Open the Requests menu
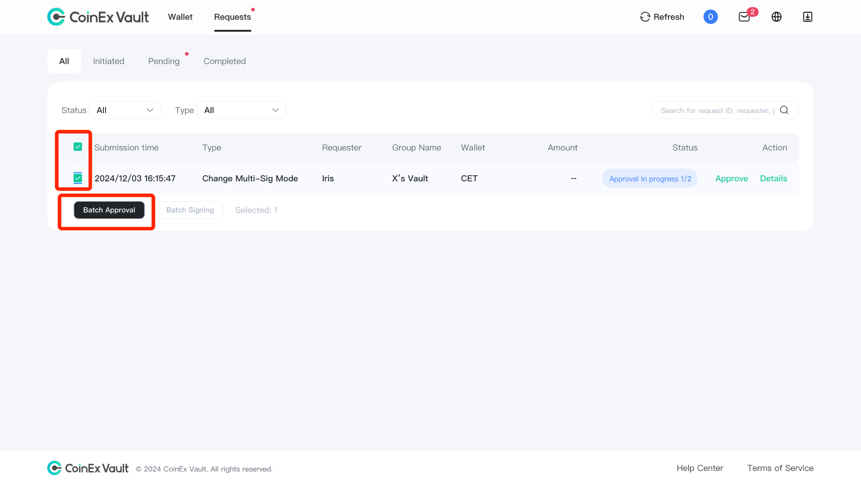The height and width of the screenshot is (484, 861). 232,17
